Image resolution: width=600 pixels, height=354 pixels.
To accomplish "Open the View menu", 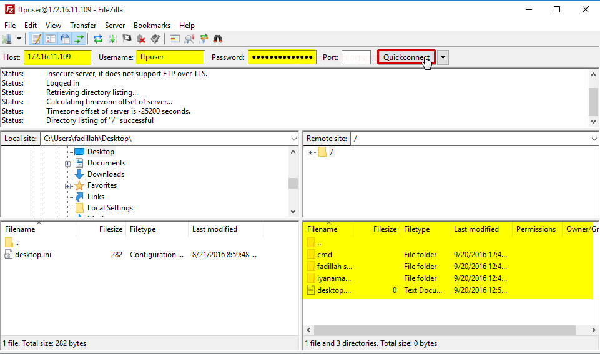I will click(53, 25).
